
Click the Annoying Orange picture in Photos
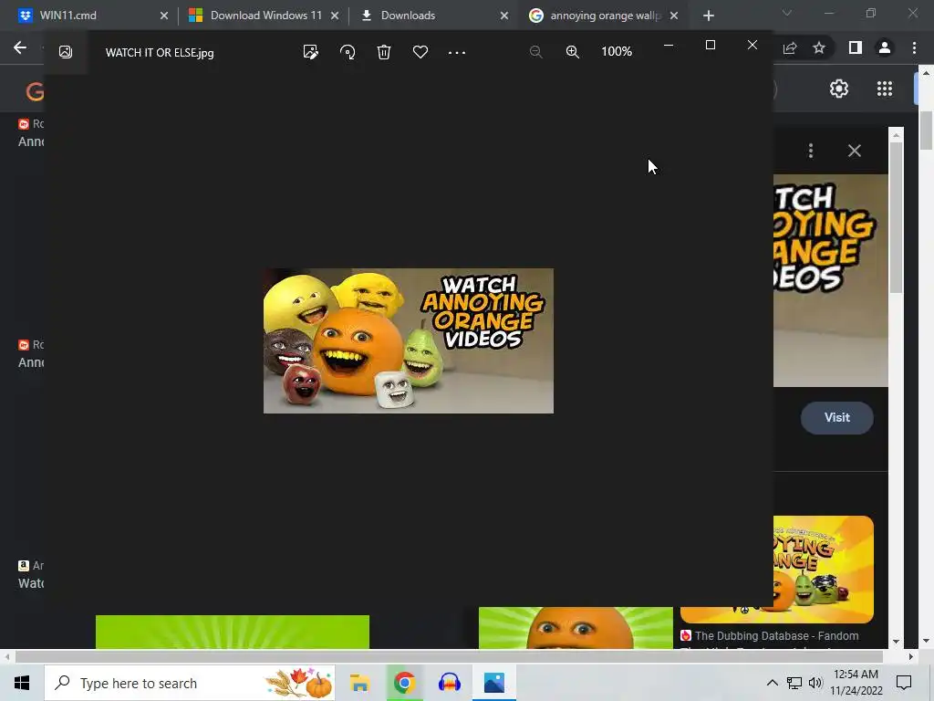pos(408,340)
